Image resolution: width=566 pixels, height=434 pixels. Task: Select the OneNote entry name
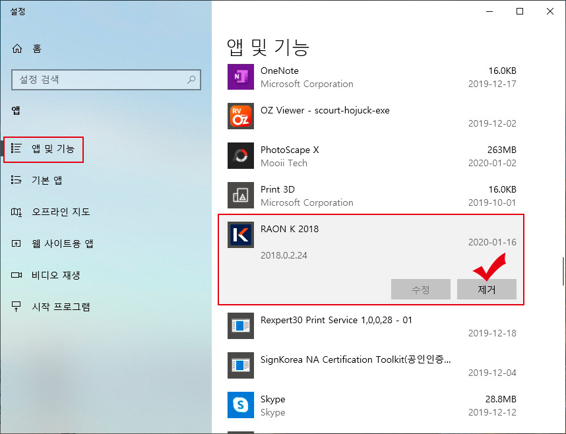(x=280, y=71)
